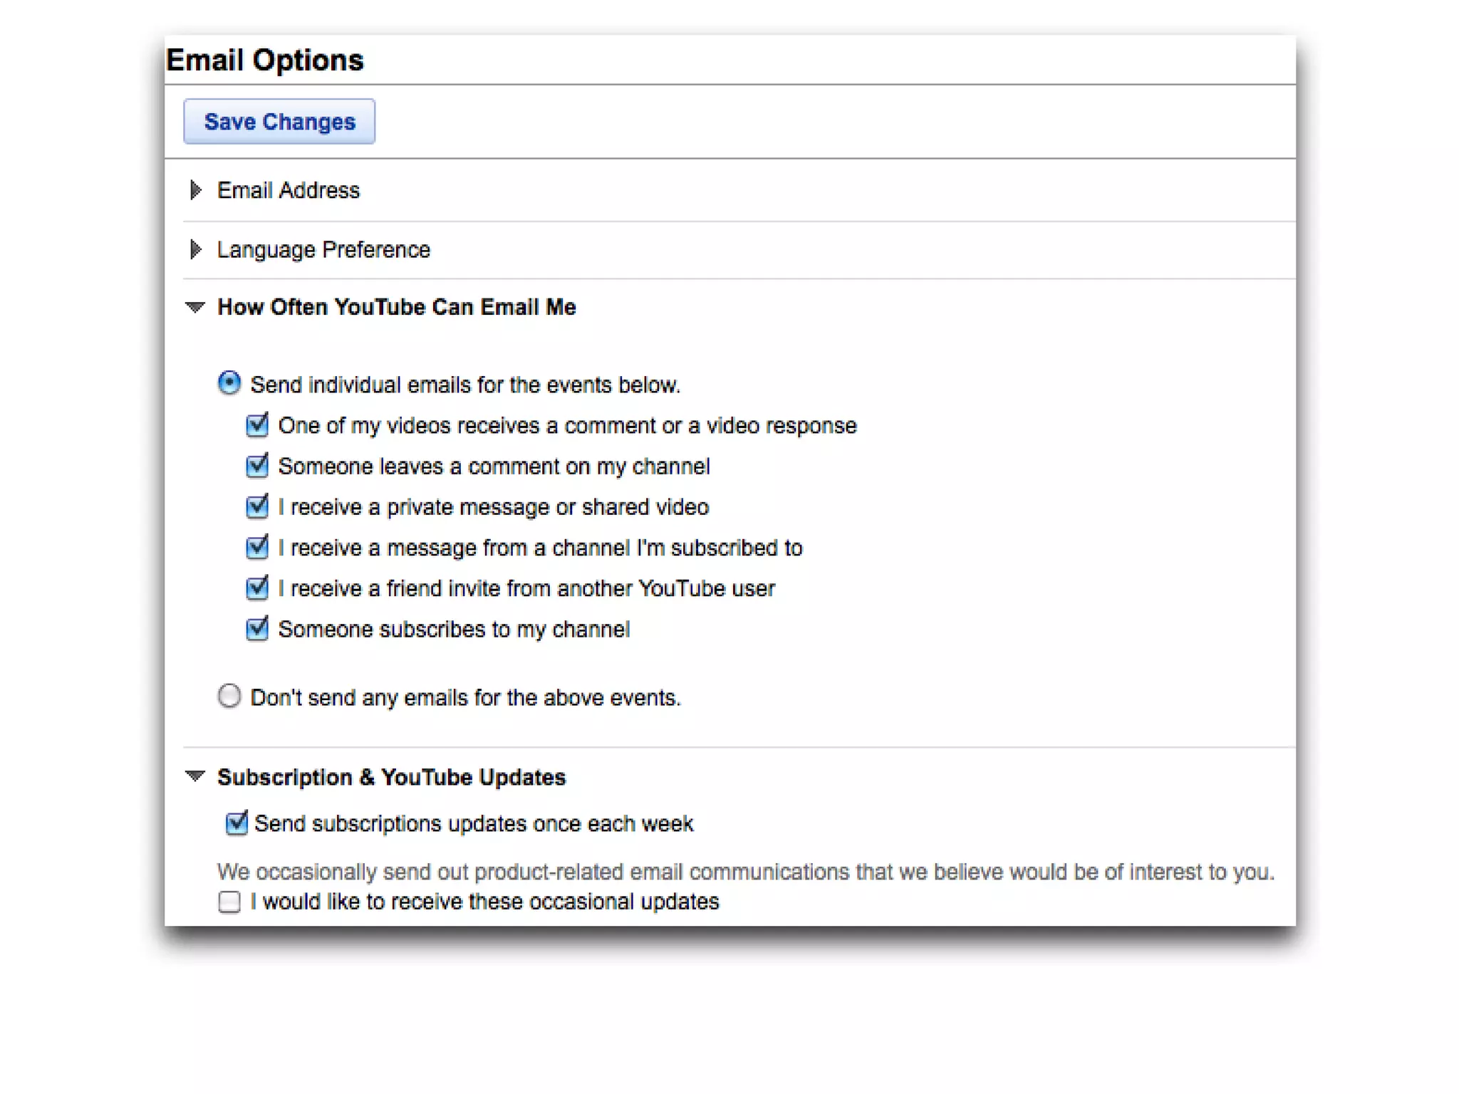Uncheck video comment or response notification
Screen dimensions: 1459x1094
click(x=257, y=424)
